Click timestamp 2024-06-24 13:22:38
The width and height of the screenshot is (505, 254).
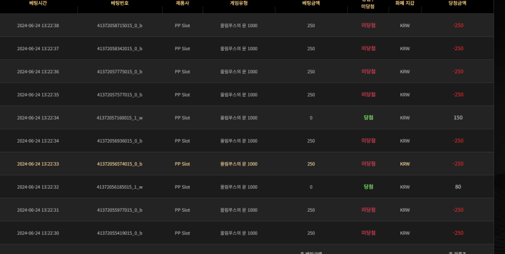coord(38,25)
